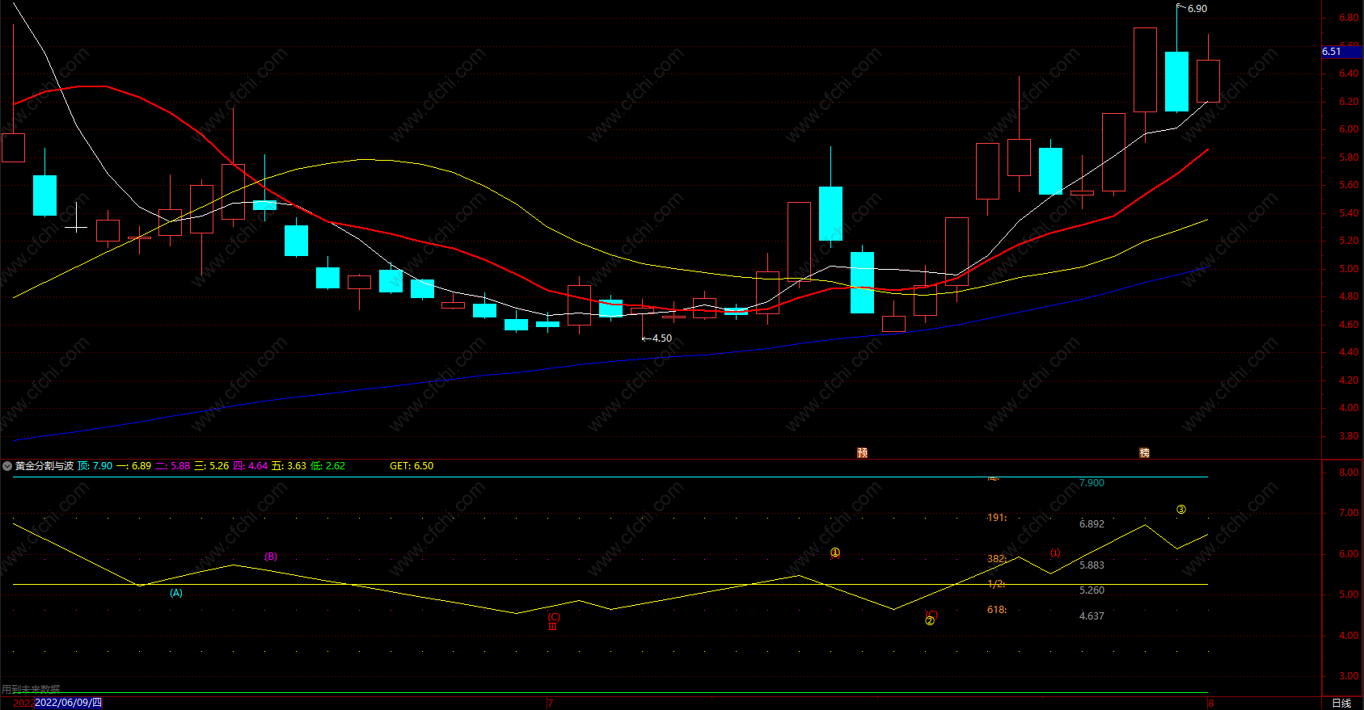Click the 用到未来数据 notice text
The image size is (1364, 710).
(x=31, y=690)
